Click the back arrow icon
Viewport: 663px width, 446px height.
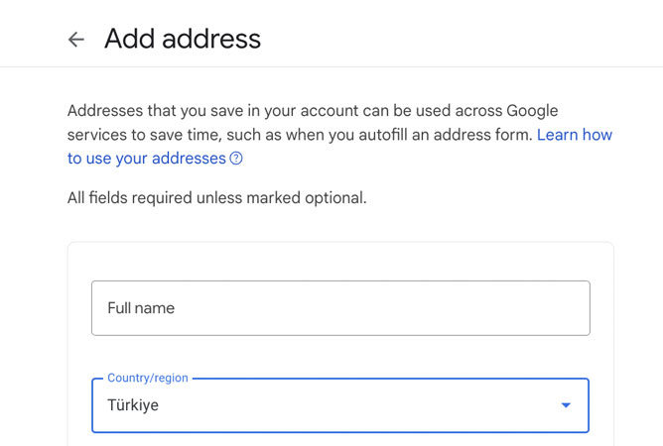click(76, 40)
